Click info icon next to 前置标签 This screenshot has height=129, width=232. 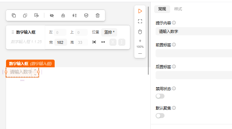[x=174, y=45]
